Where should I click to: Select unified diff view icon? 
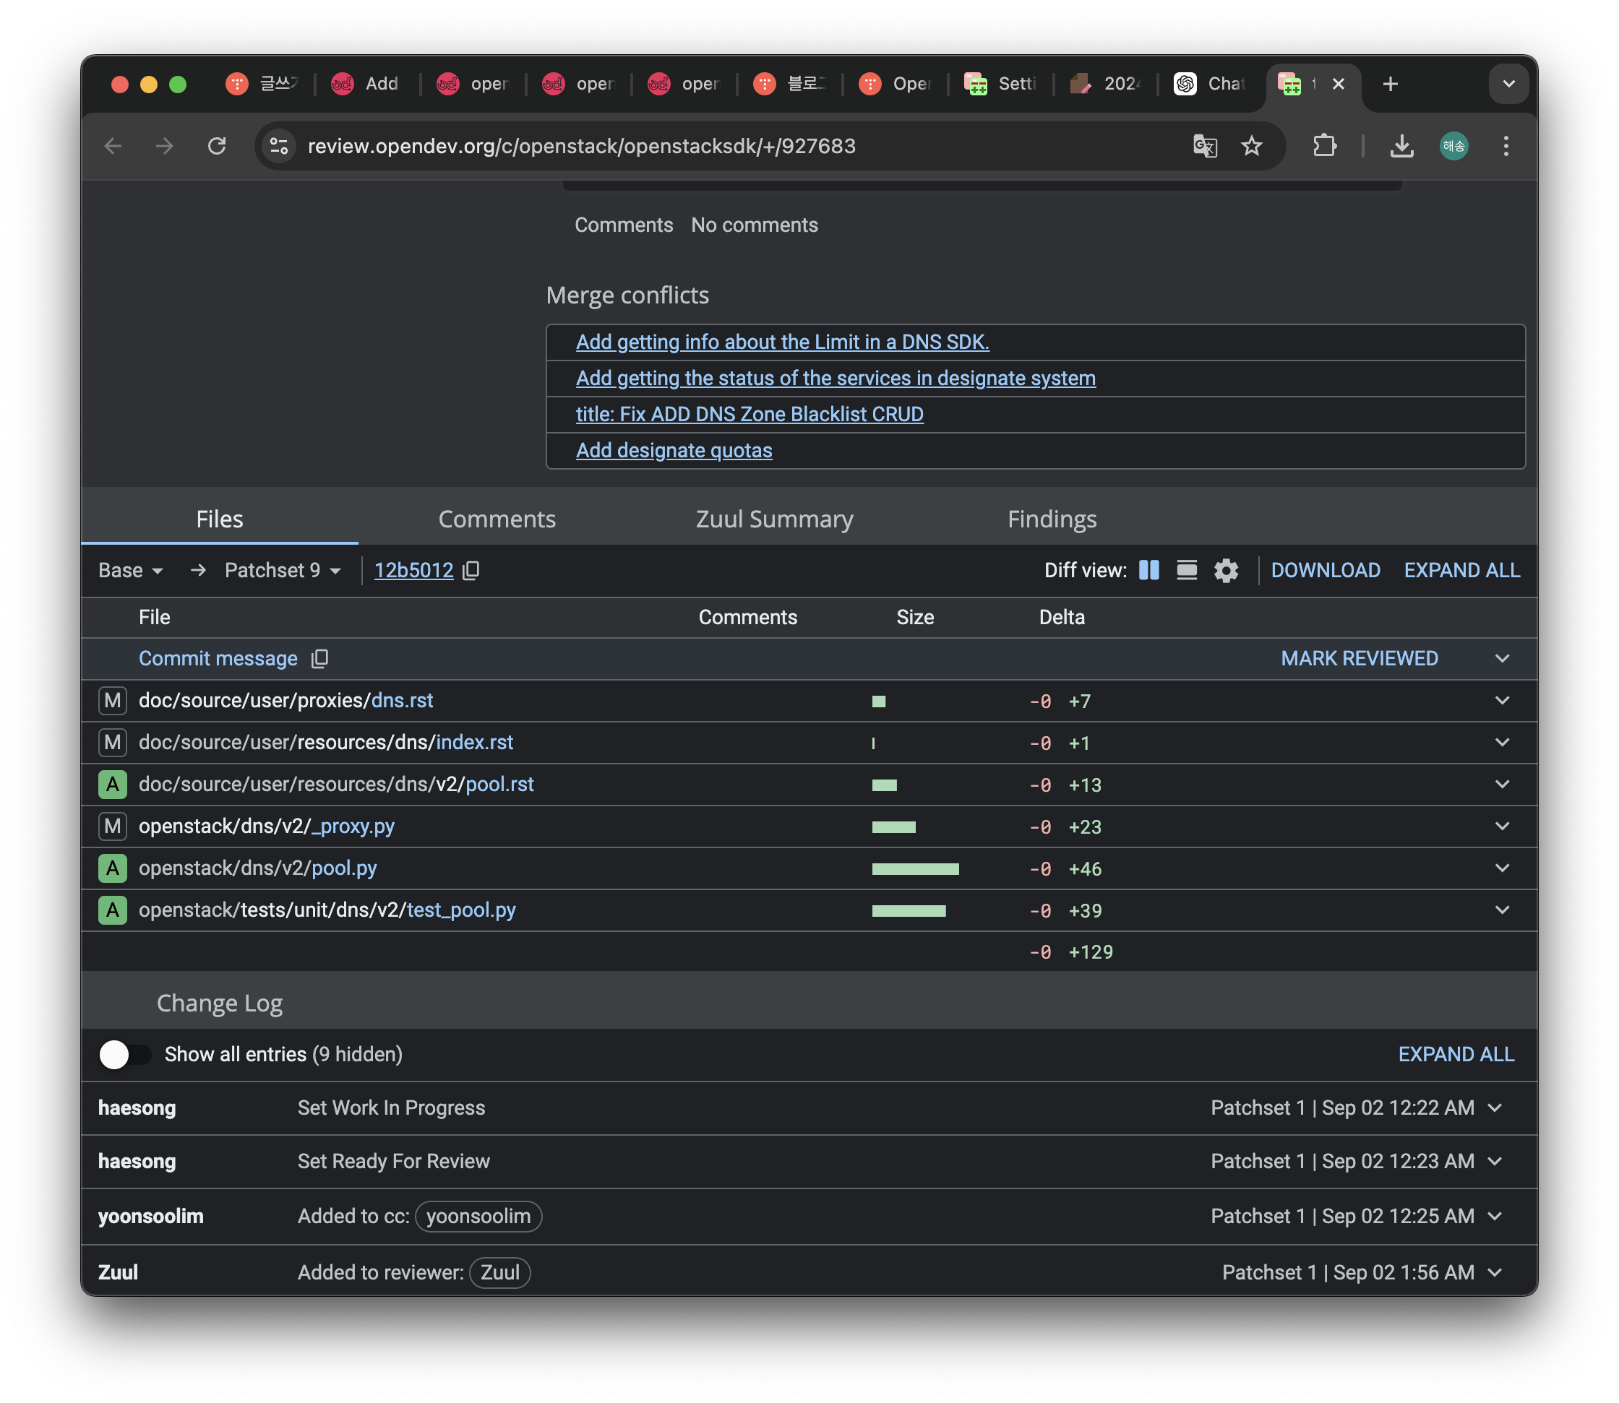(1187, 570)
